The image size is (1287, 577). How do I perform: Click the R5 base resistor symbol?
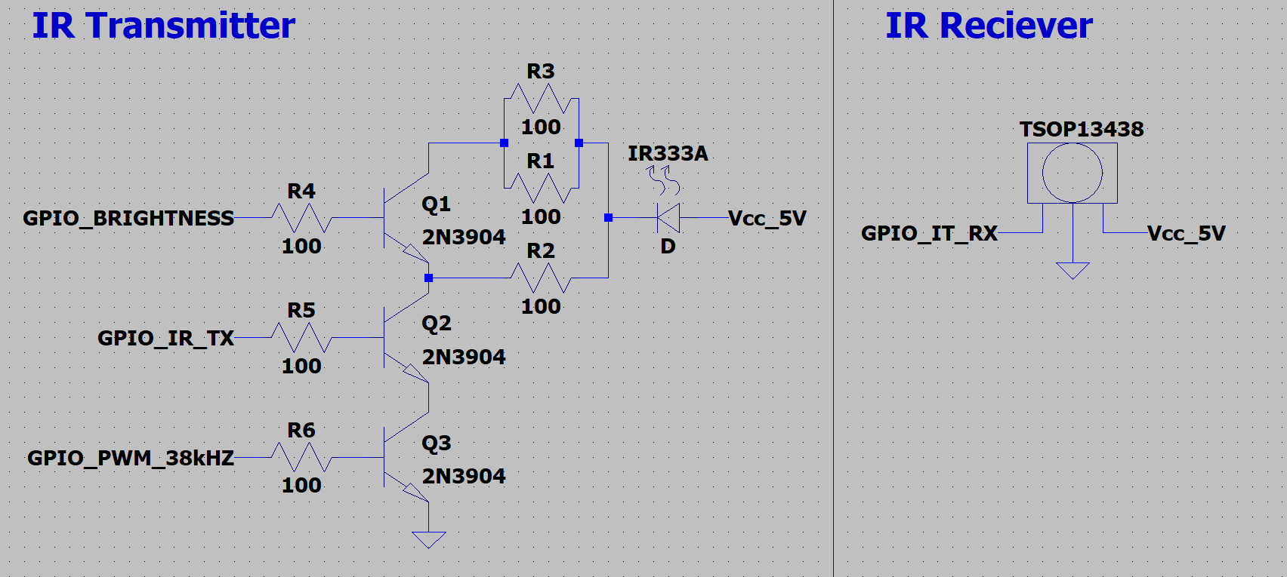(301, 338)
